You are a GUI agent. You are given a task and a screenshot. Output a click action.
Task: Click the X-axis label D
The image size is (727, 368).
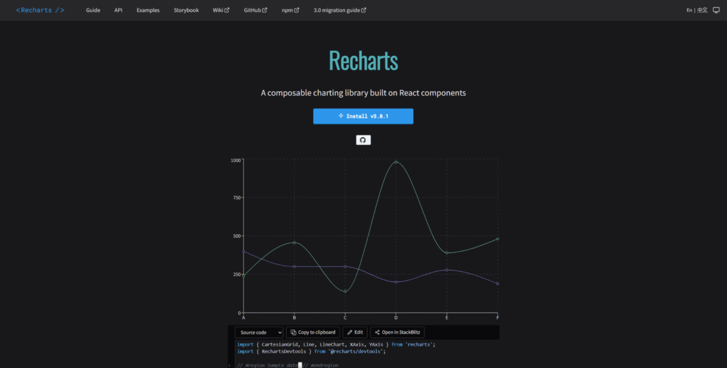pos(396,318)
